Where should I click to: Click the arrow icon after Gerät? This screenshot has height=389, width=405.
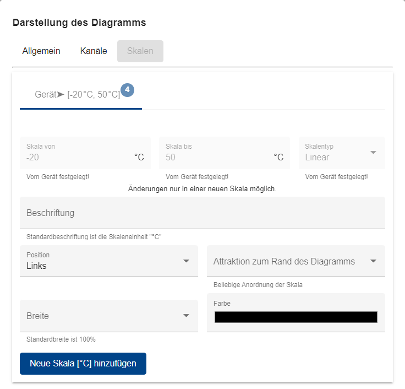click(x=61, y=95)
